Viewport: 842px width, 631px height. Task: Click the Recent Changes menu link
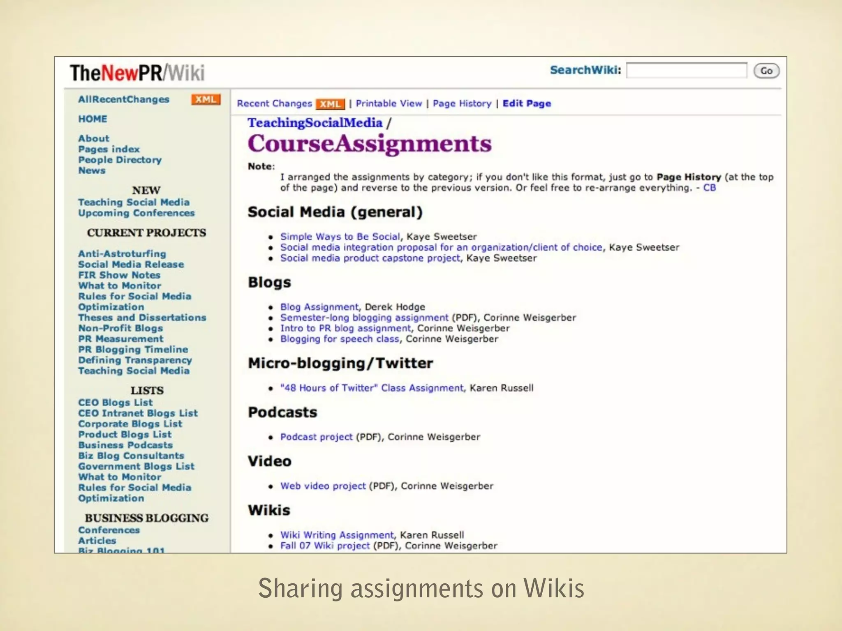tap(274, 104)
